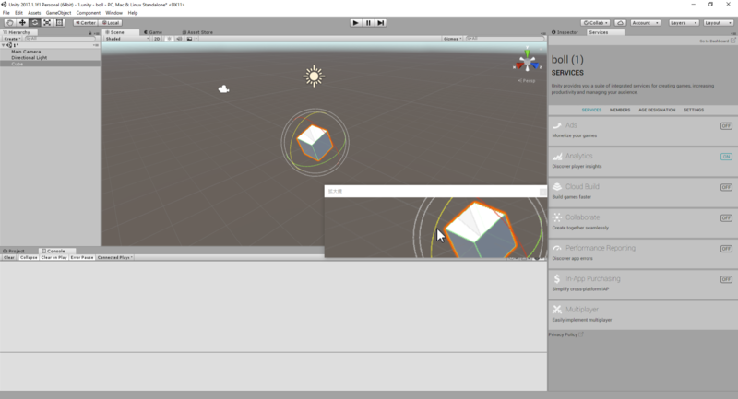
Task: Open the Help menu
Action: click(133, 13)
